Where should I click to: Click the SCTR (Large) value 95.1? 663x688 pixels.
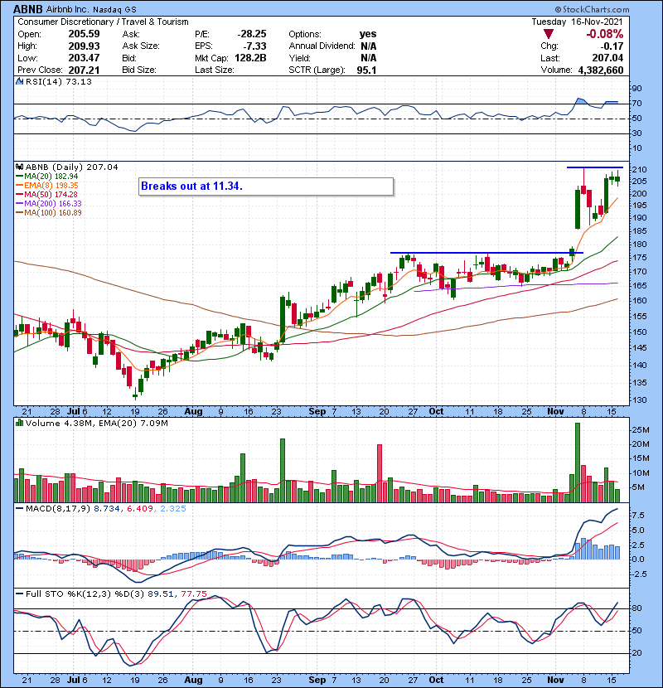[366, 70]
